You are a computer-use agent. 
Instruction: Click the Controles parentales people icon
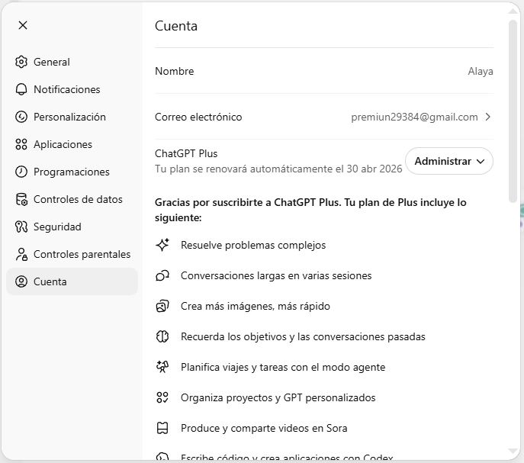point(21,254)
